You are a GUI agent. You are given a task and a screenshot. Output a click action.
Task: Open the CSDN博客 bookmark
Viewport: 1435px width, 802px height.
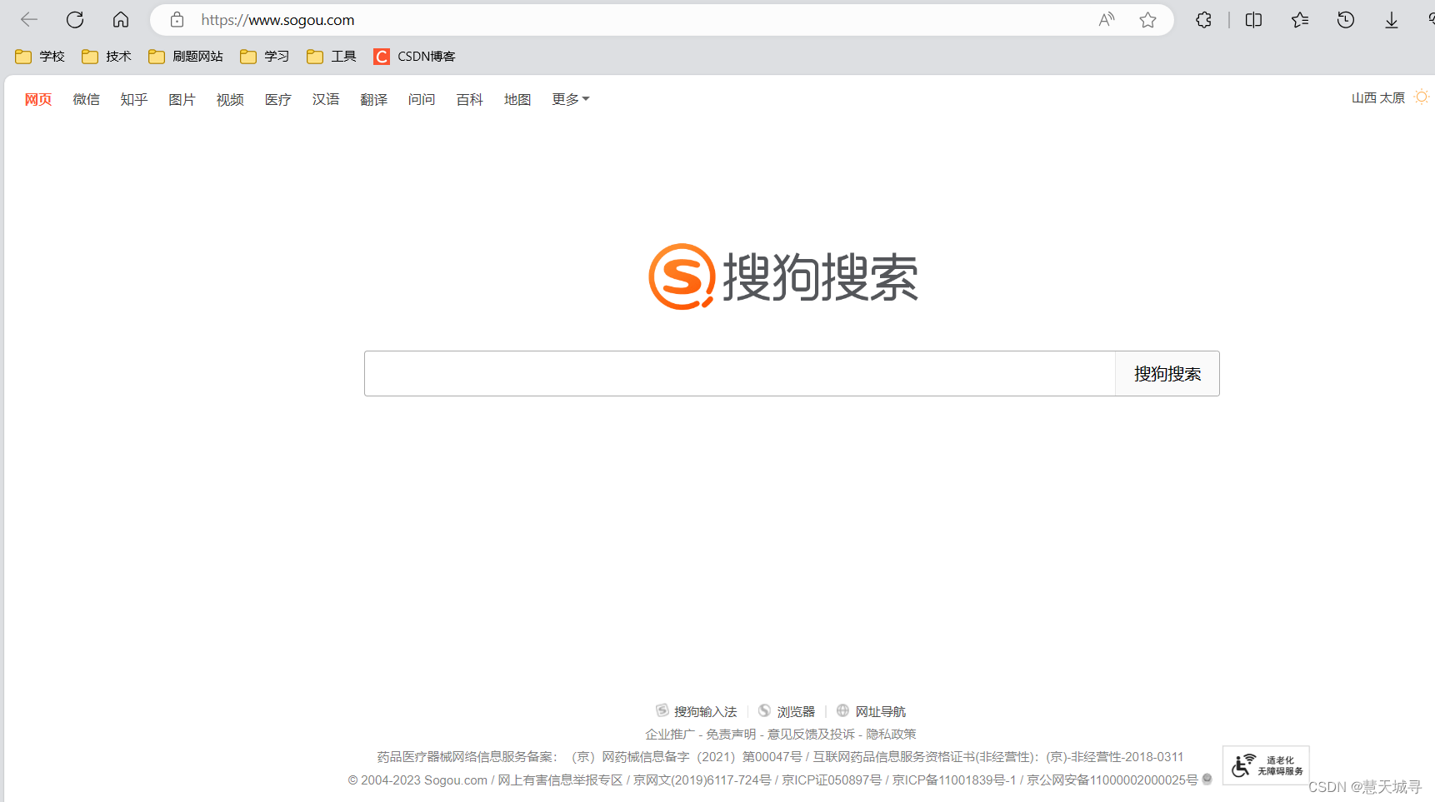pyautogui.click(x=415, y=56)
